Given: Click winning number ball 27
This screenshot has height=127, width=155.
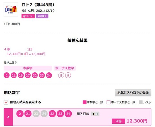Looking at the screenshot, I should (28, 75).
